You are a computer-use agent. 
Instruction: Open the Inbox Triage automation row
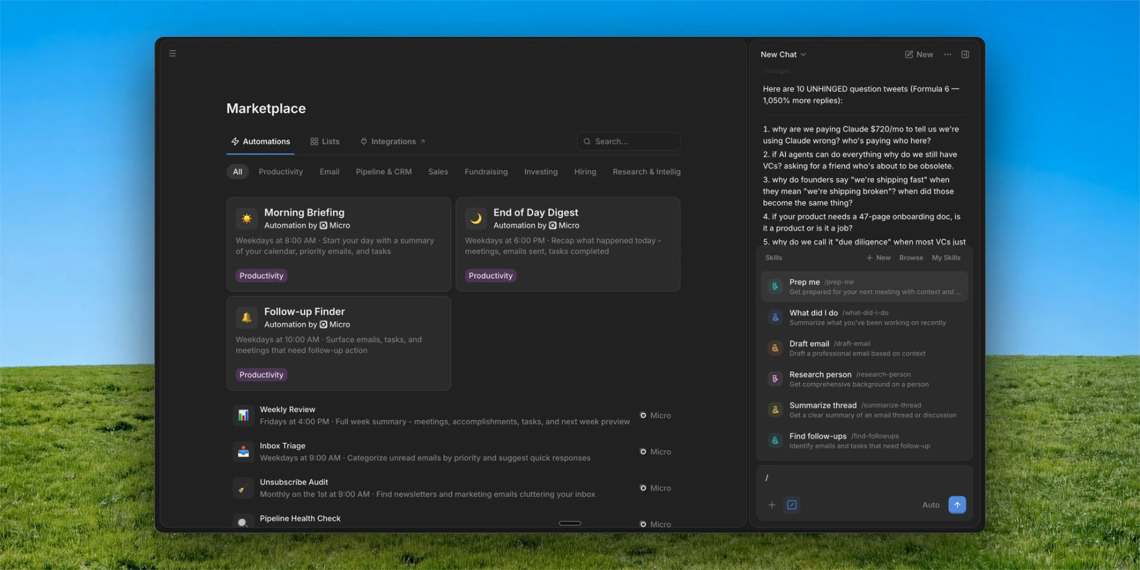coord(453,452)
